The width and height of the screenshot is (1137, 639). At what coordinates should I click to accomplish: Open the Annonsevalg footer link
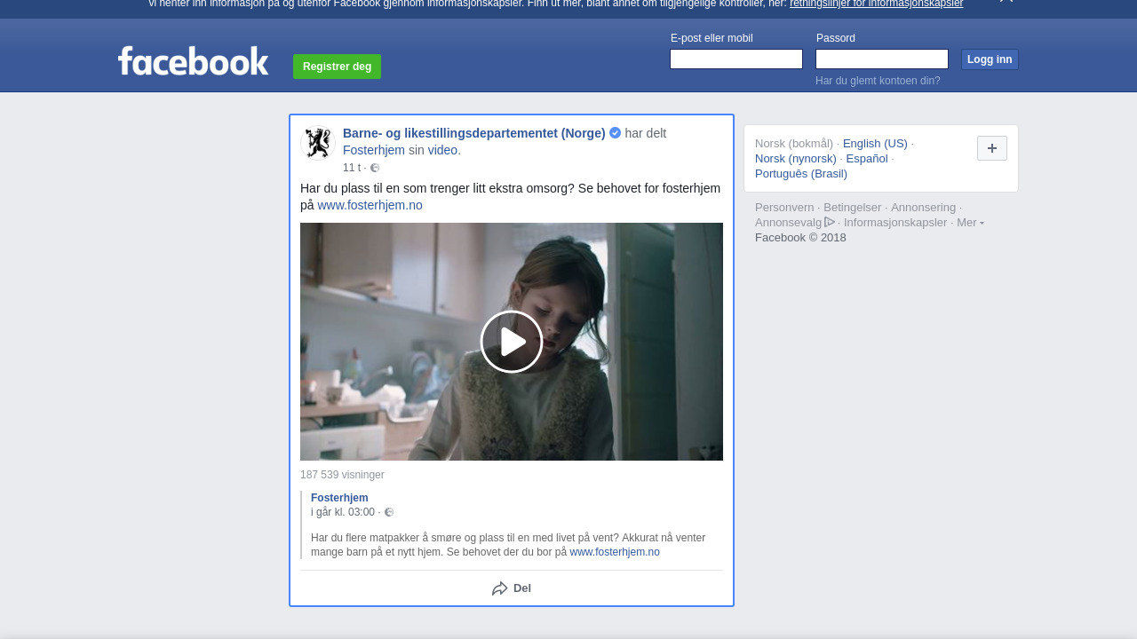coord(788,222)
